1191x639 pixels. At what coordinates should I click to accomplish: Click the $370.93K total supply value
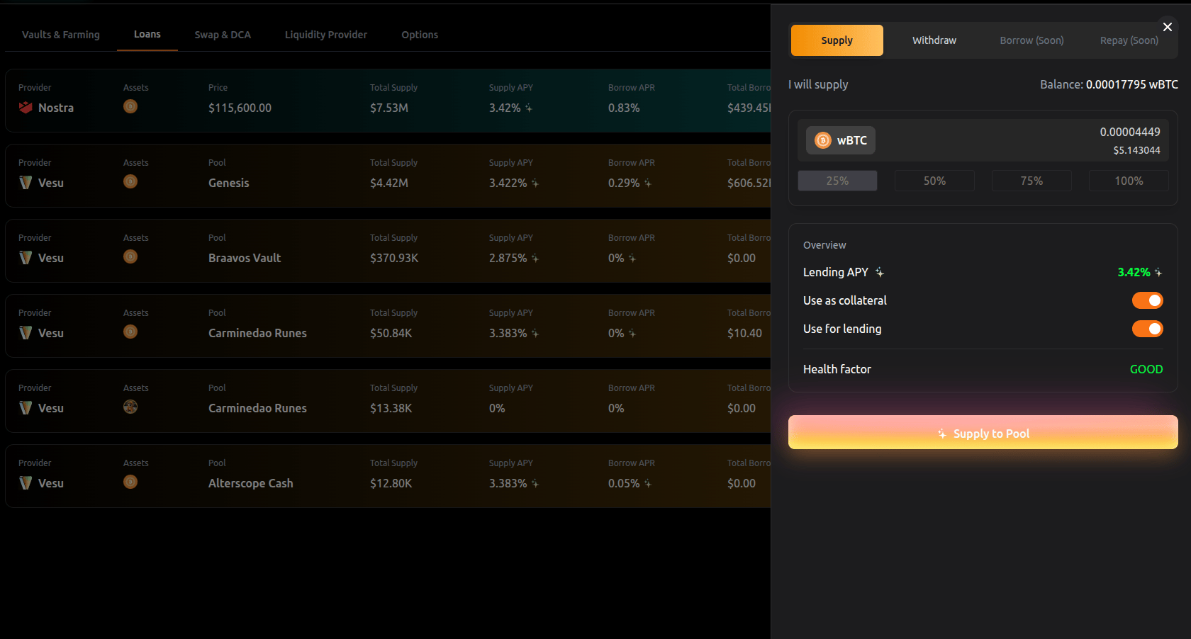pos(394,258)
